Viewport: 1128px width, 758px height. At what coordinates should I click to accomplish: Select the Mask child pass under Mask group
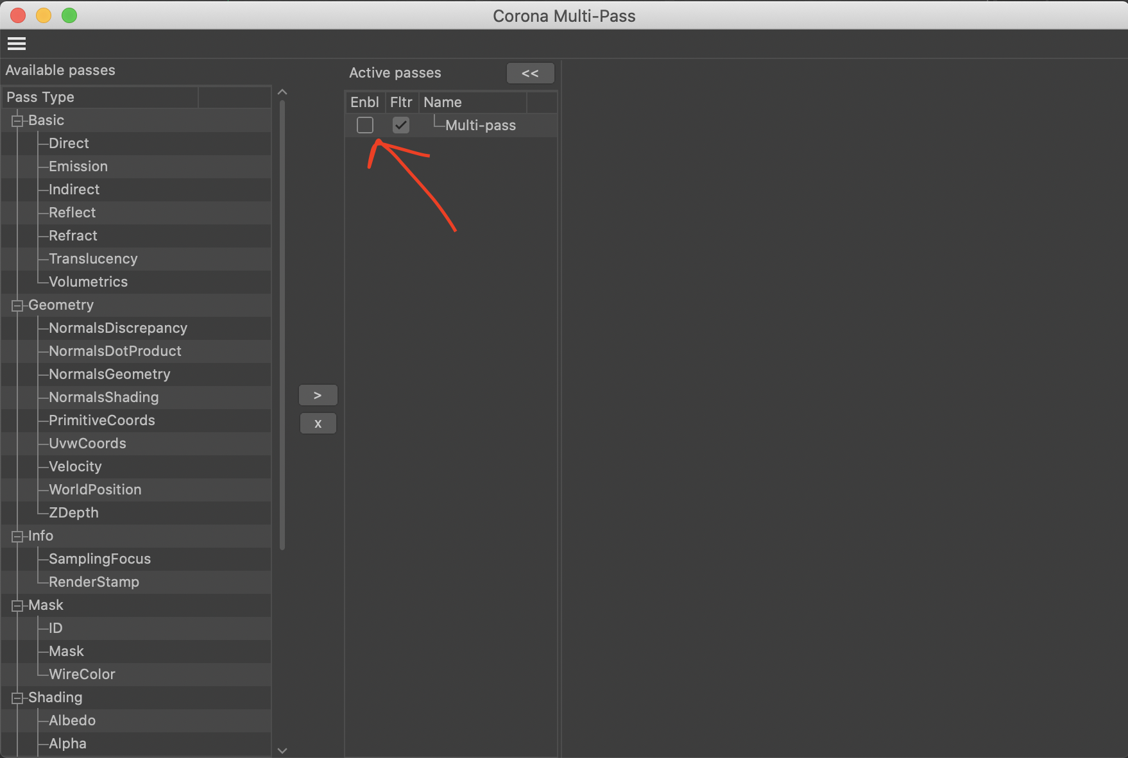pyautogui.click(x=66, y=651)
